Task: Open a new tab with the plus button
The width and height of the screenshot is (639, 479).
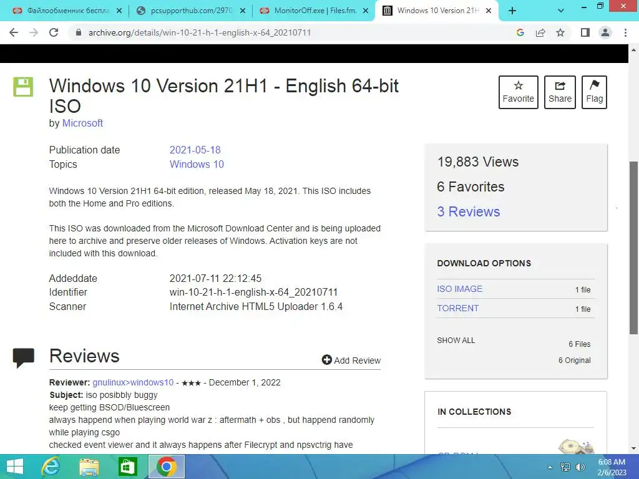Action: 513,11
